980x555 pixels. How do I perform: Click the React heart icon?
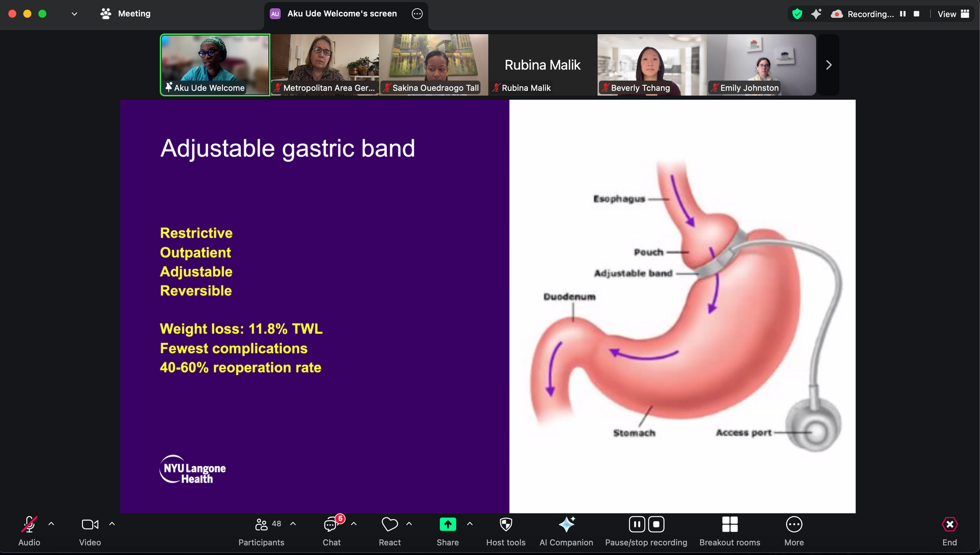(x=389, y=530)
